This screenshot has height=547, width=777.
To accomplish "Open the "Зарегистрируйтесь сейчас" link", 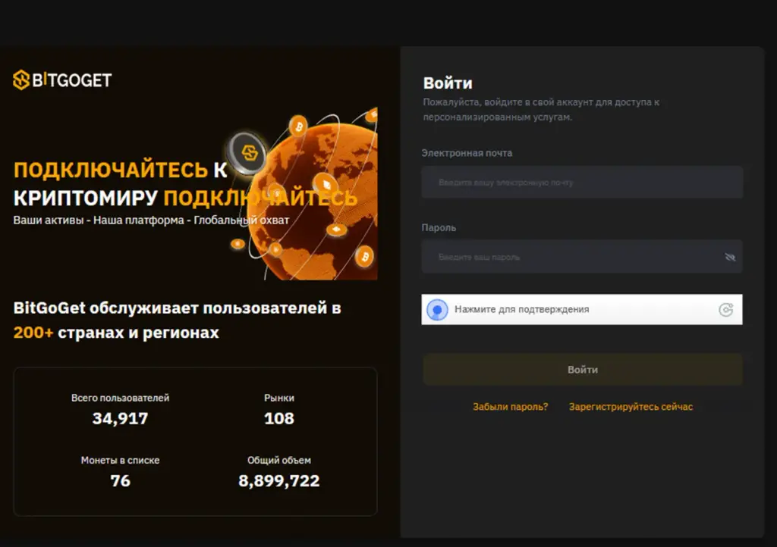I will pos(631,407).
